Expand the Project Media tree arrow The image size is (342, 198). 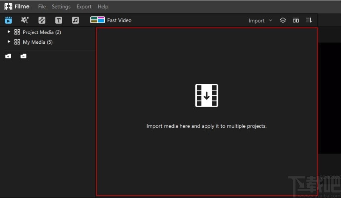pos(9,32)
